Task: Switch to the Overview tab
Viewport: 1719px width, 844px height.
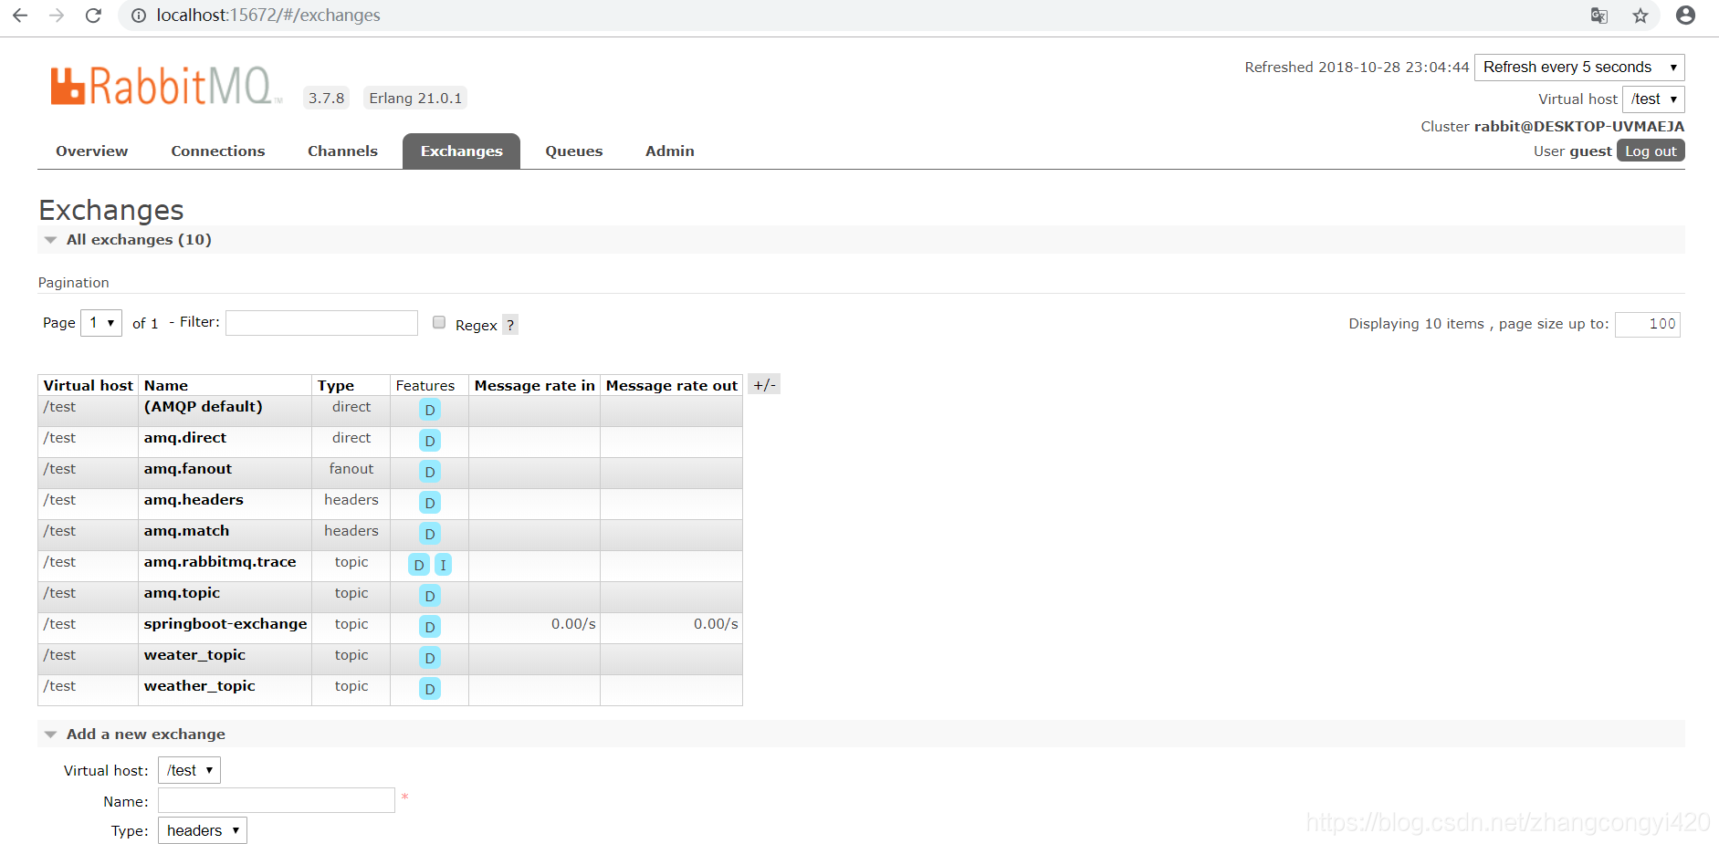Action: [91, 151]
